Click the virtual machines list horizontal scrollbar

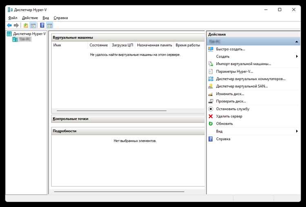[112, 111]
